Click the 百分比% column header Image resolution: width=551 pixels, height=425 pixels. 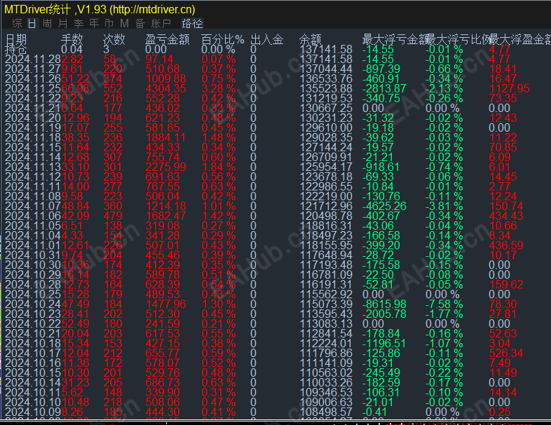222,39
